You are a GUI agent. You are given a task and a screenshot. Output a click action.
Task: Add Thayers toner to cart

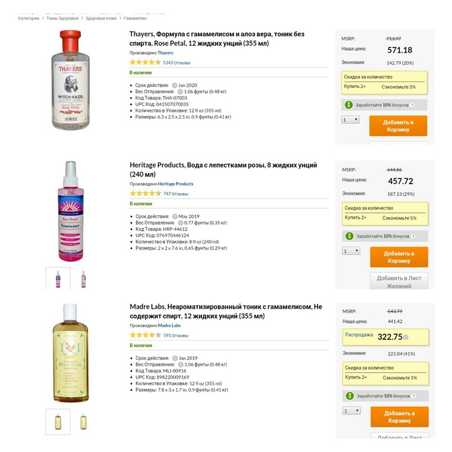coord(398,126)
